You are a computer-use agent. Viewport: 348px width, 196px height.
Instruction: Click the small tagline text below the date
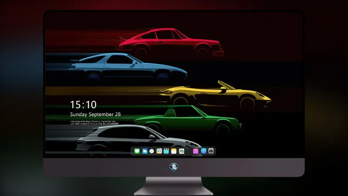pos(95,123)
